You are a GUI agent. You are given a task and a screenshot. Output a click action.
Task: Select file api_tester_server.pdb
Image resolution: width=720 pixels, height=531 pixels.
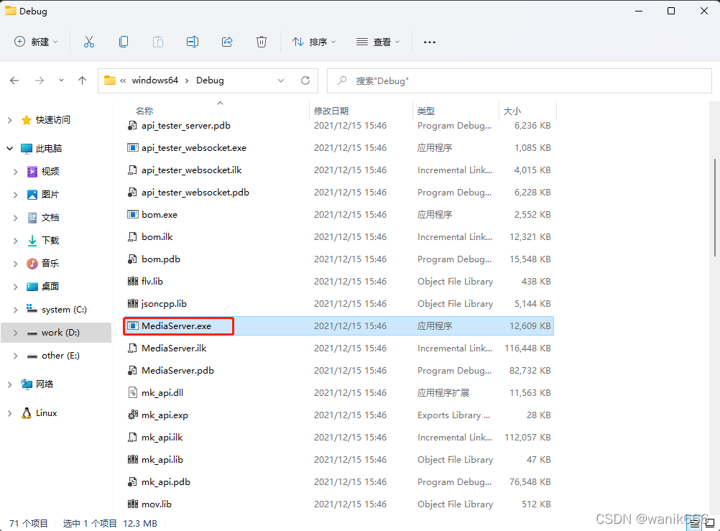coord(185,126)
